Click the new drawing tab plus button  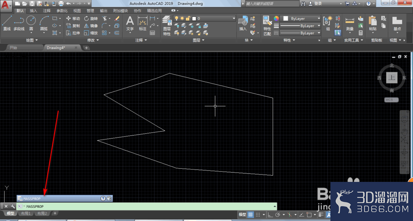tap(86, 48)
